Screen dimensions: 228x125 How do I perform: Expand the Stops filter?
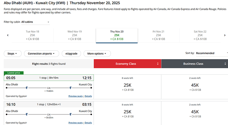(13, 54)
